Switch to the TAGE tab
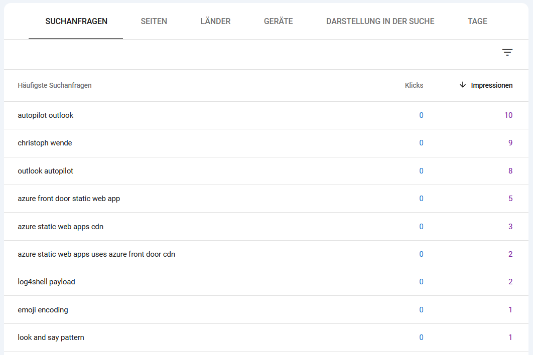Viewport: 533px width, 355px height. click(477, 21)
